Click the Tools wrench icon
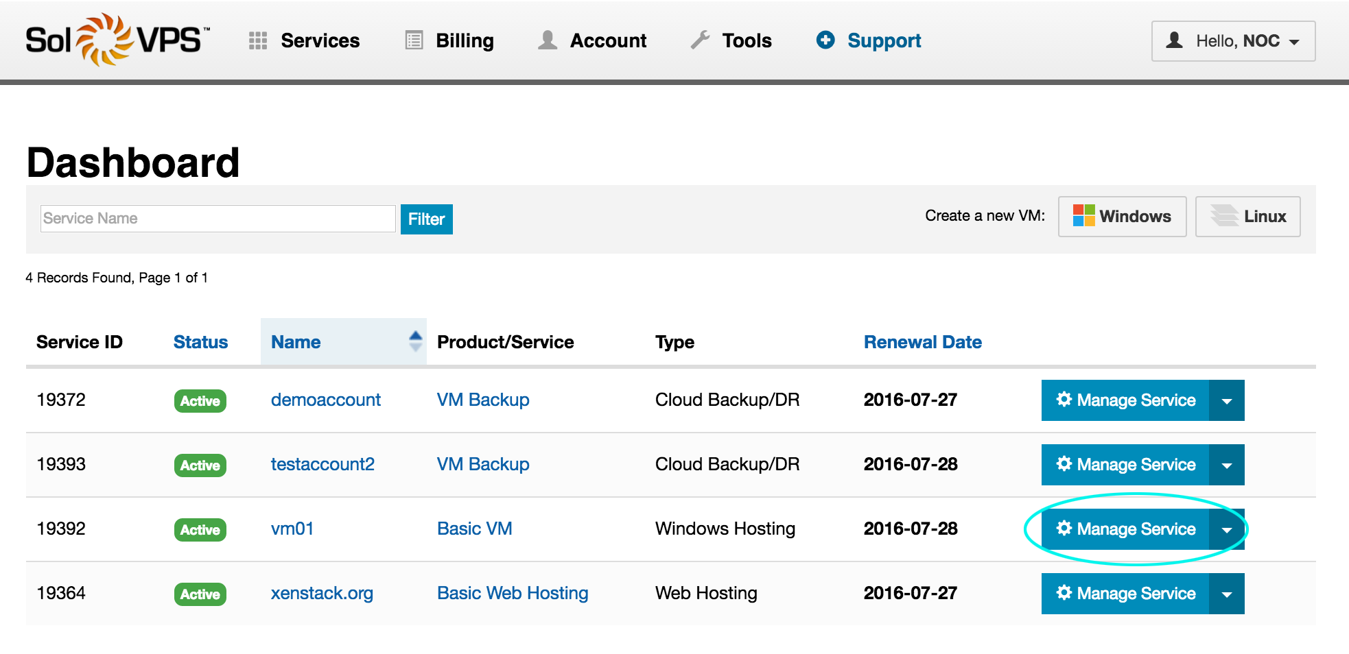 click(701, 40)
